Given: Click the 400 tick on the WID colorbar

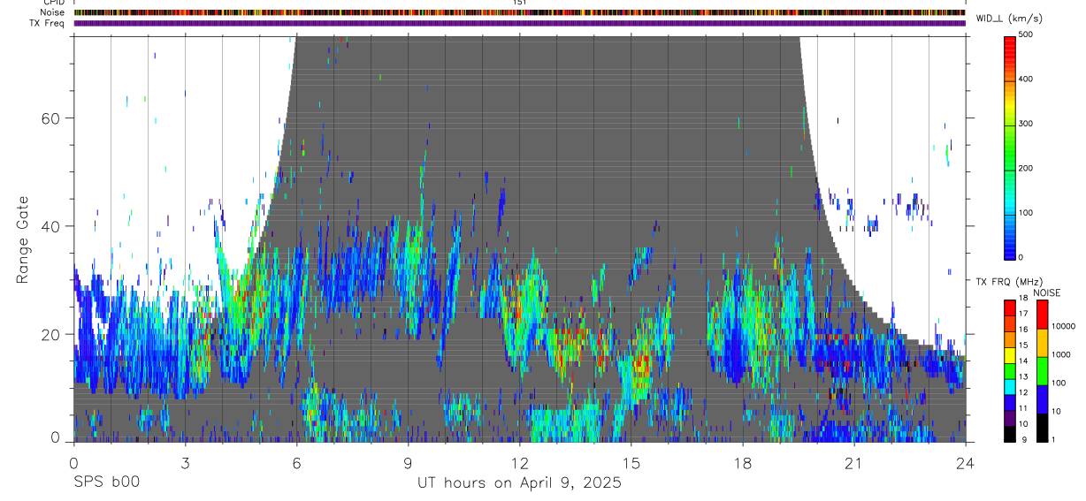Looking at the screenshot, I should pos(1026,80).
